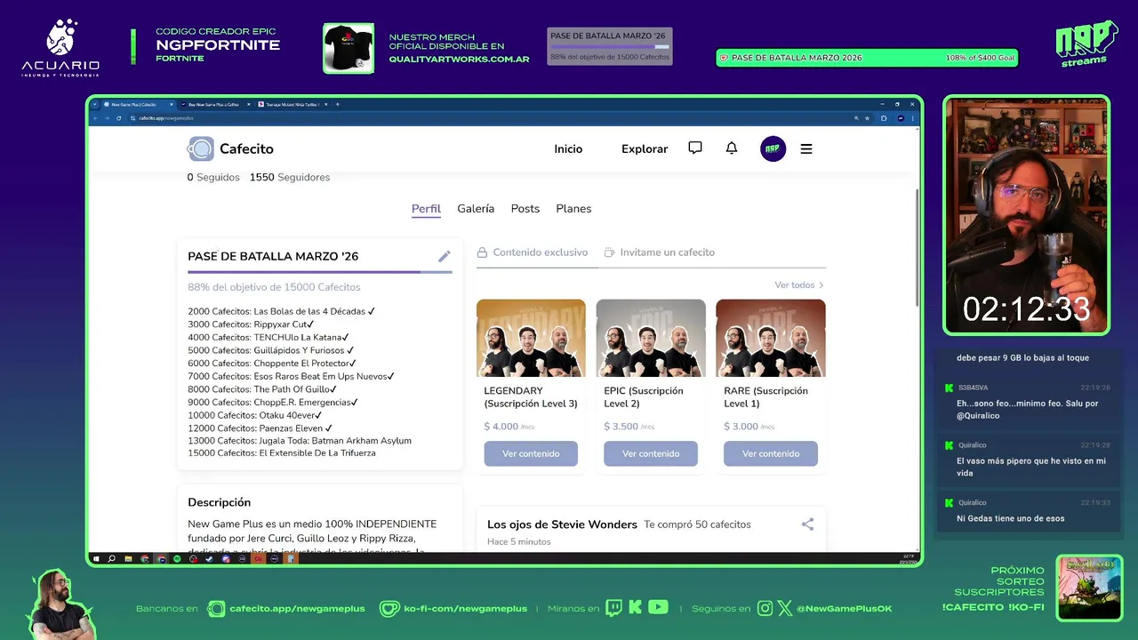1138x640 pixels.
Task: Click share icon on Stevie Wonders post
Action: pyautogui.click(x=807, y=524)
